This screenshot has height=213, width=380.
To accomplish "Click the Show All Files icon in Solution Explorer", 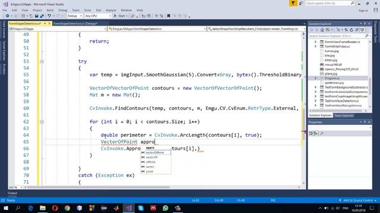I will 362,30.
